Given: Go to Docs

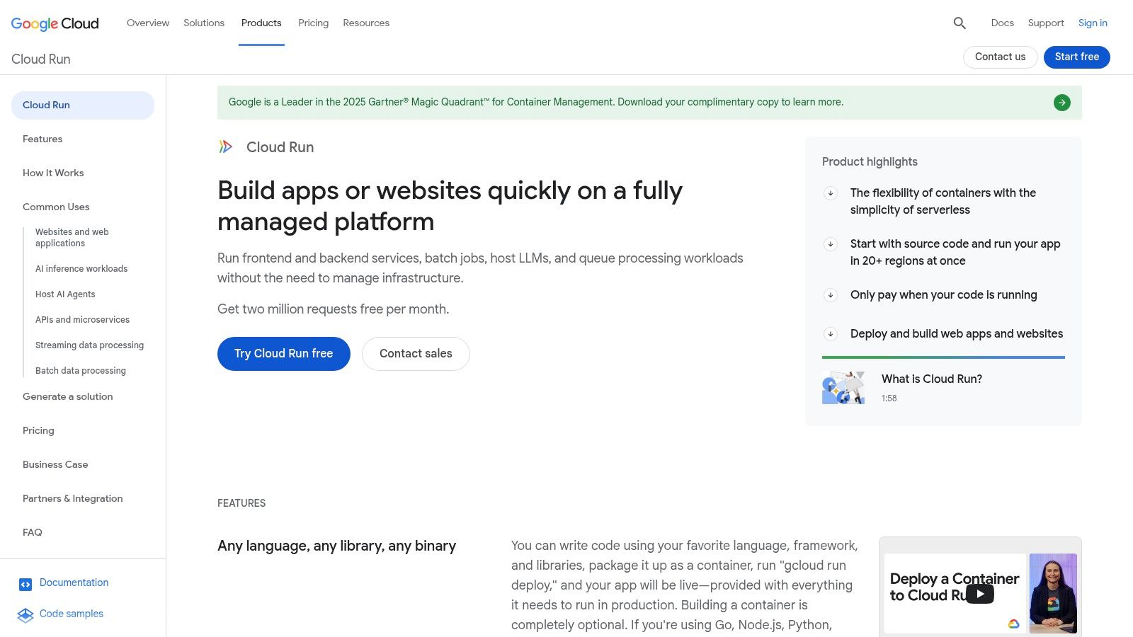Looking at the screenshot, I should [x=1002, y=23].
